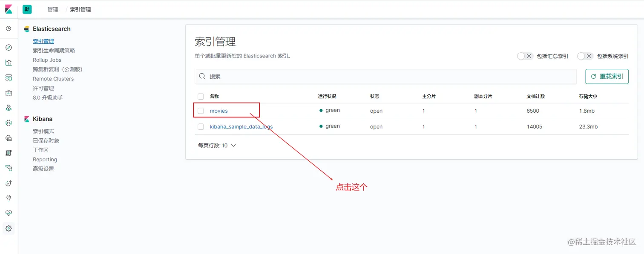This screenshot has height=254, width=644.
Task: Open Uptime icon in sidebar
Action: coord(9,183)
